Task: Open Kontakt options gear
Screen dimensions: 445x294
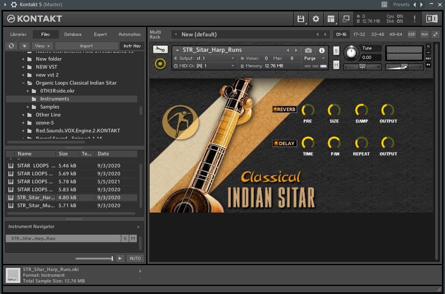Action: point(316,19)
